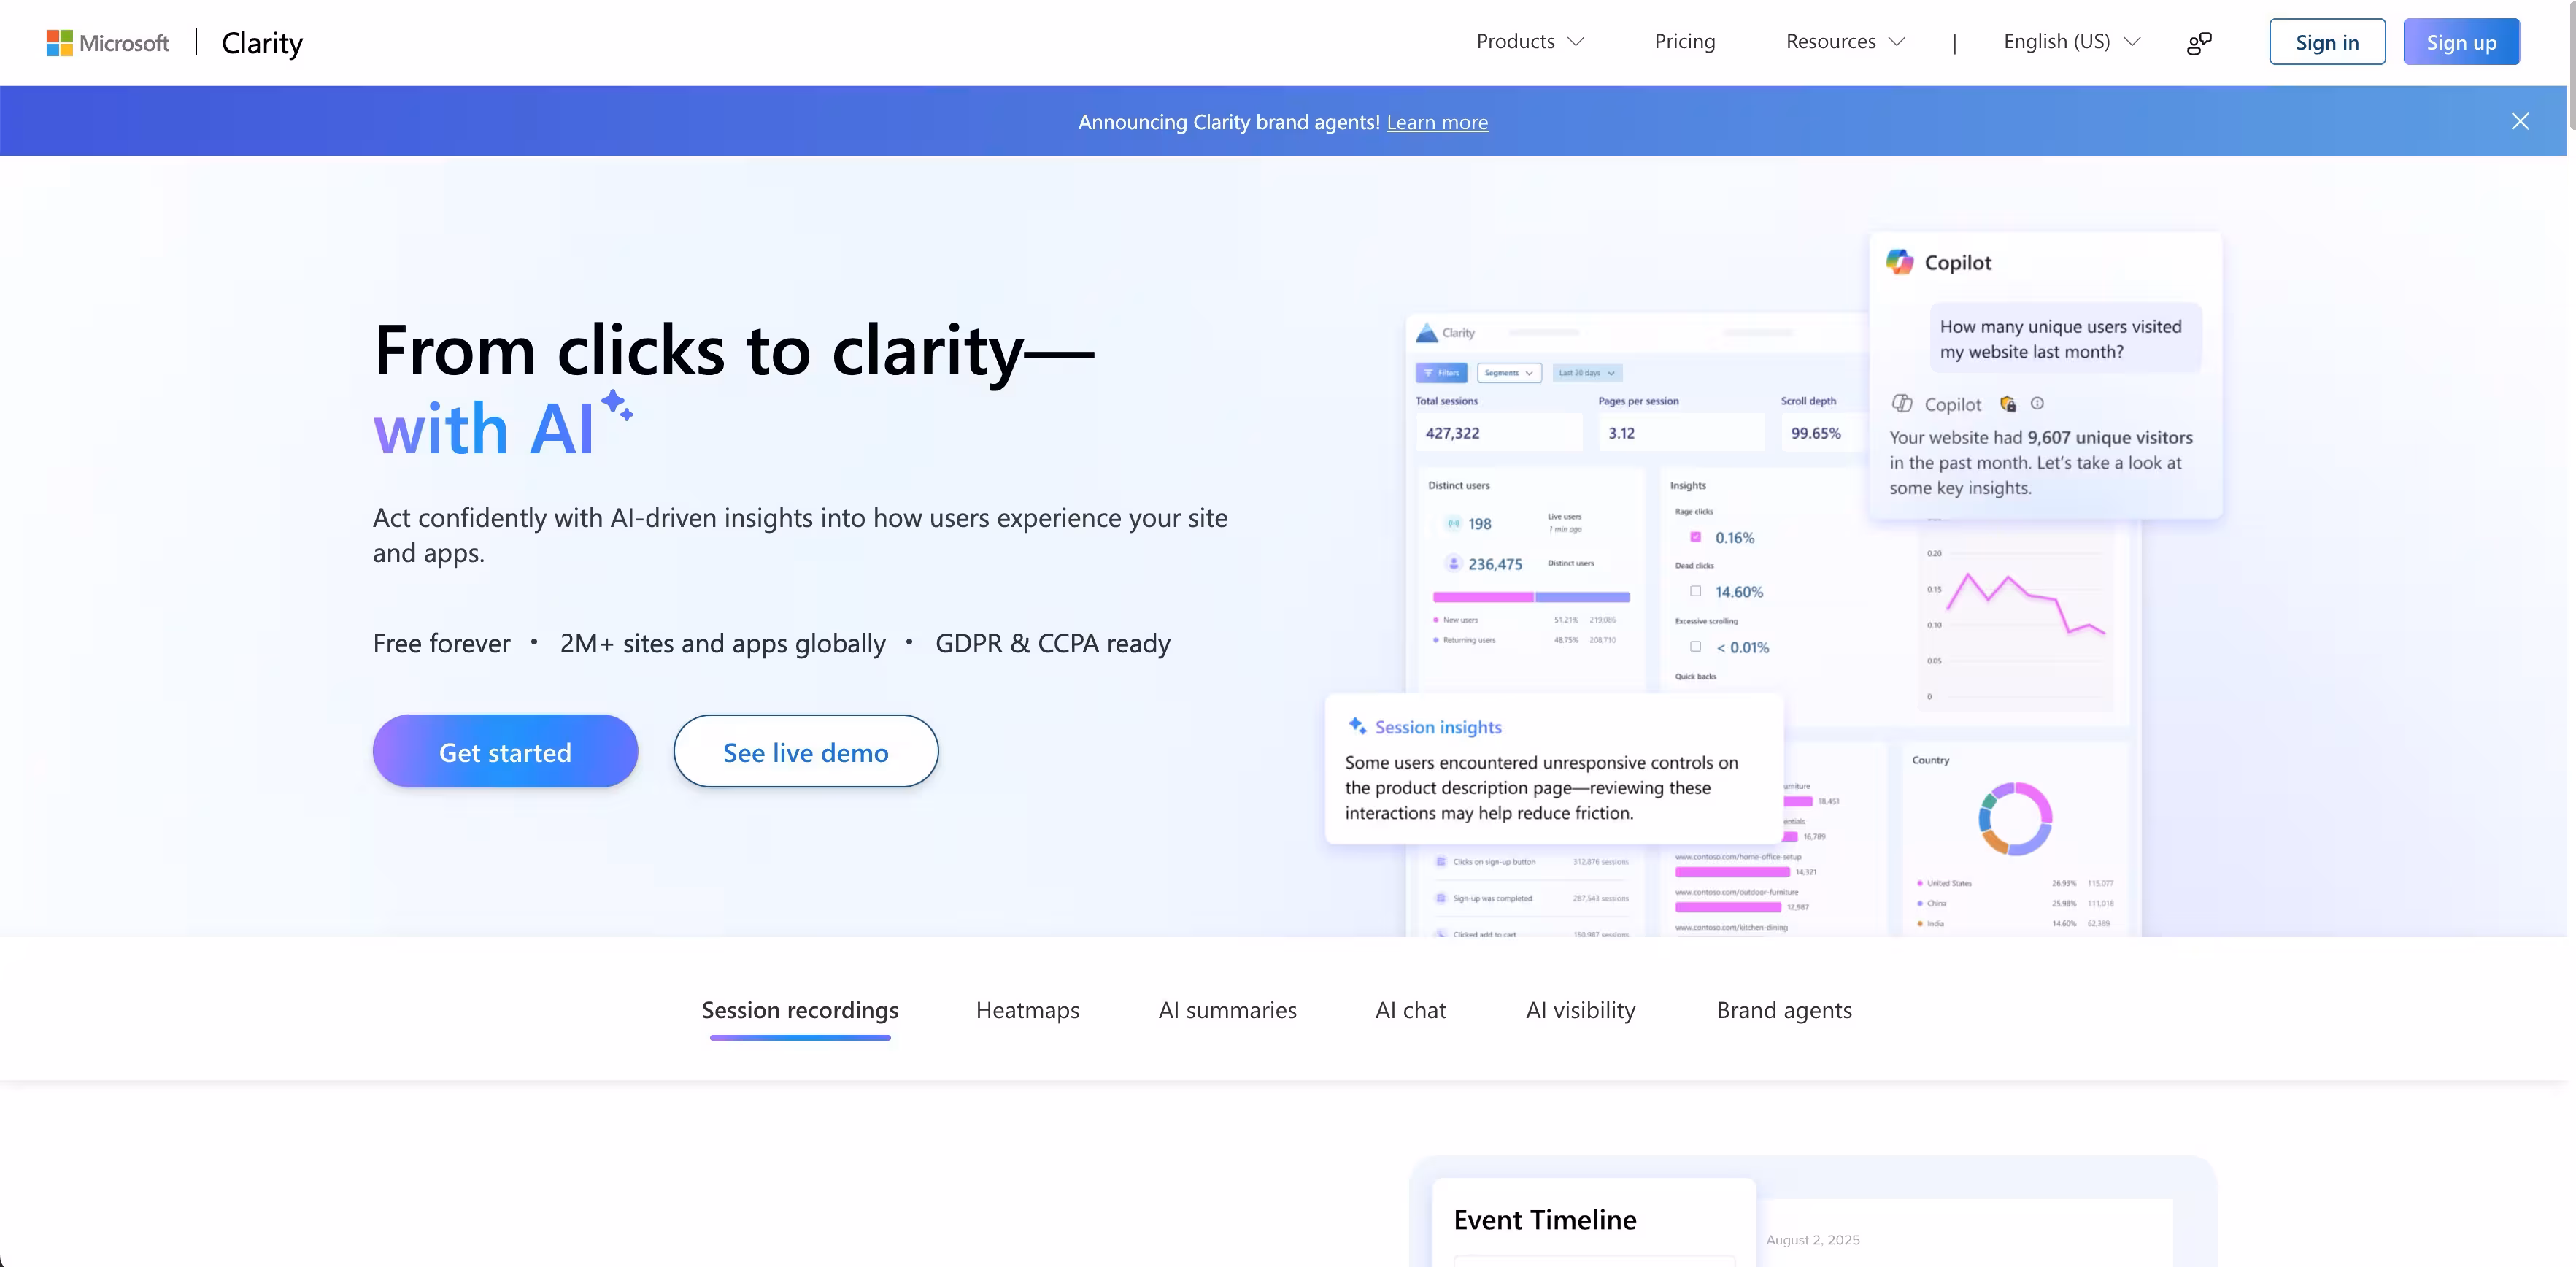Select the Session recordings tab
The image size is (2576, 1267).
coord(800,1010)
